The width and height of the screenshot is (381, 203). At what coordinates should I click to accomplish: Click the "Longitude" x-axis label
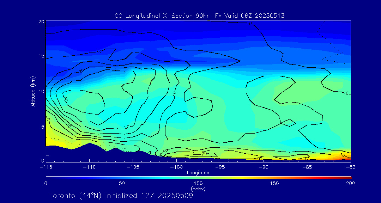tap(198, 173)
